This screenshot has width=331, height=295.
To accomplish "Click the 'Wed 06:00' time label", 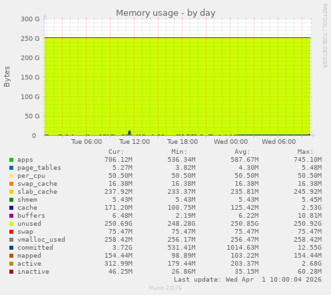I will [x=279, y=142].
